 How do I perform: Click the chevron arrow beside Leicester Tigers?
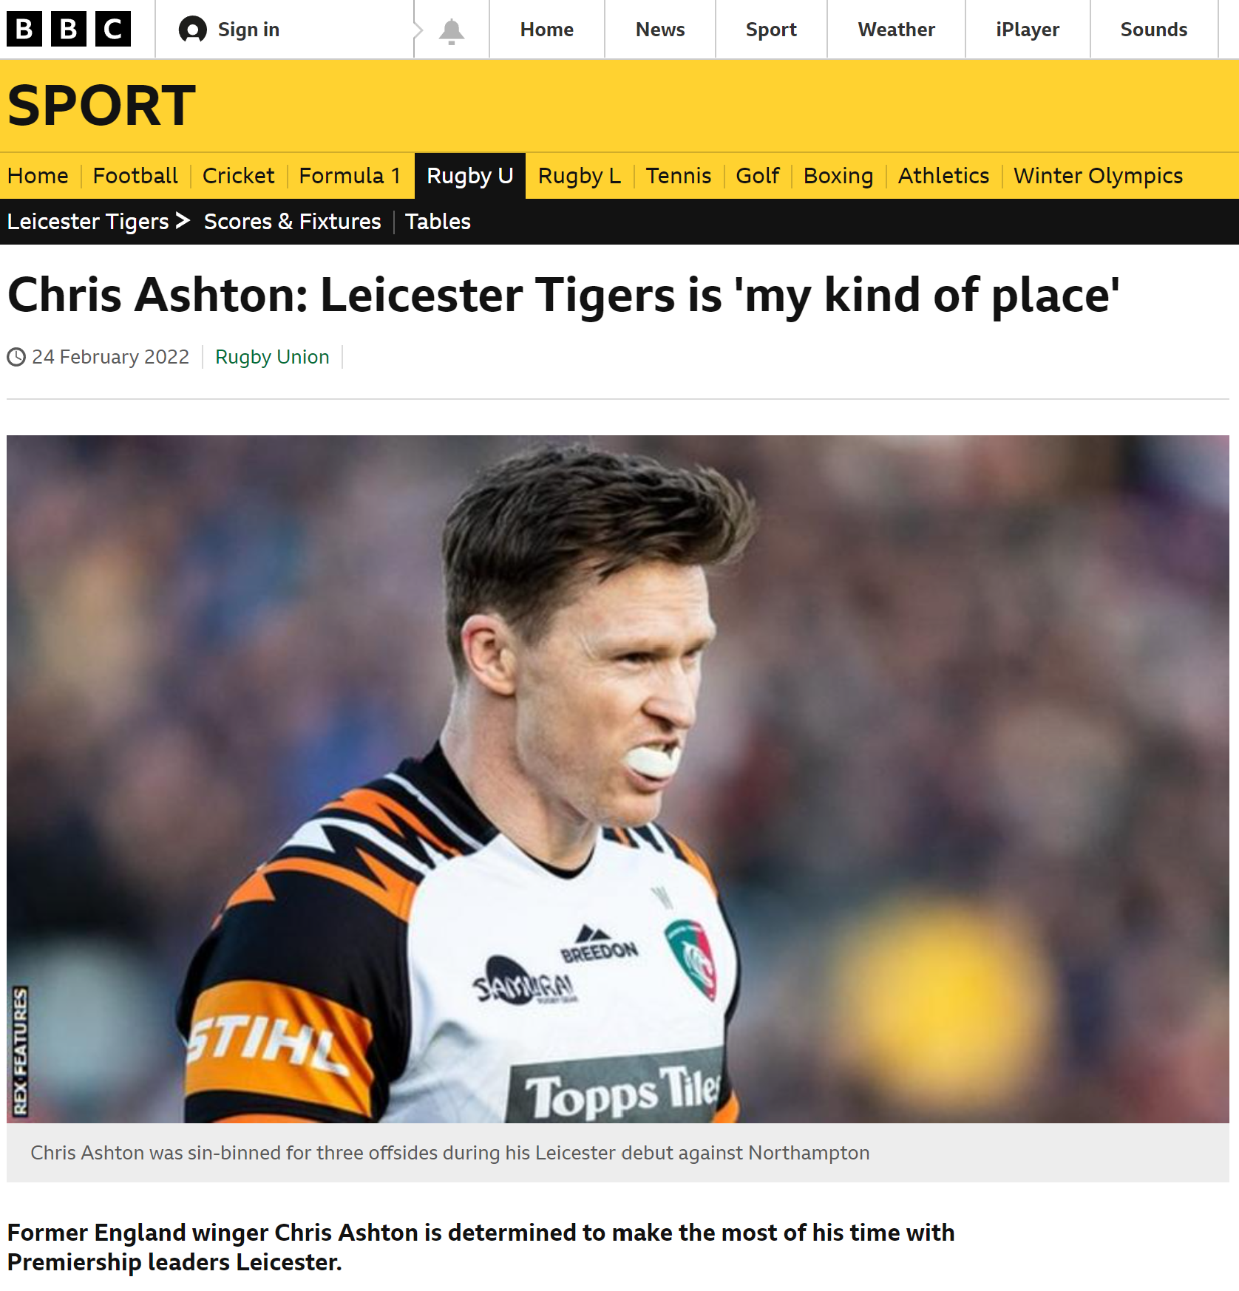pyautogui.click(x=183, y=220)
